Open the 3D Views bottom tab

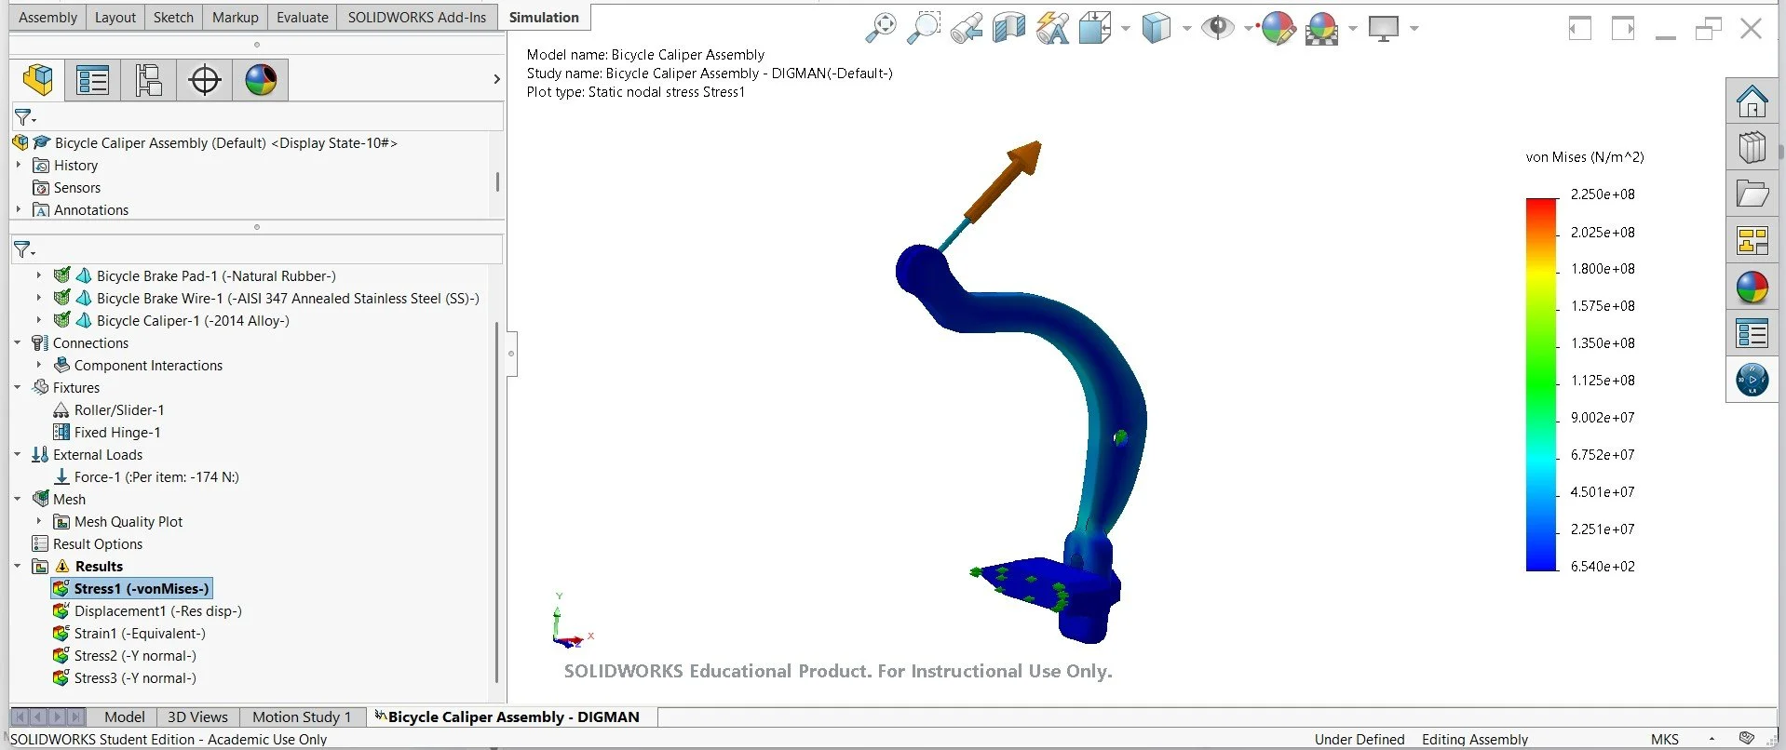click(197, 717)
